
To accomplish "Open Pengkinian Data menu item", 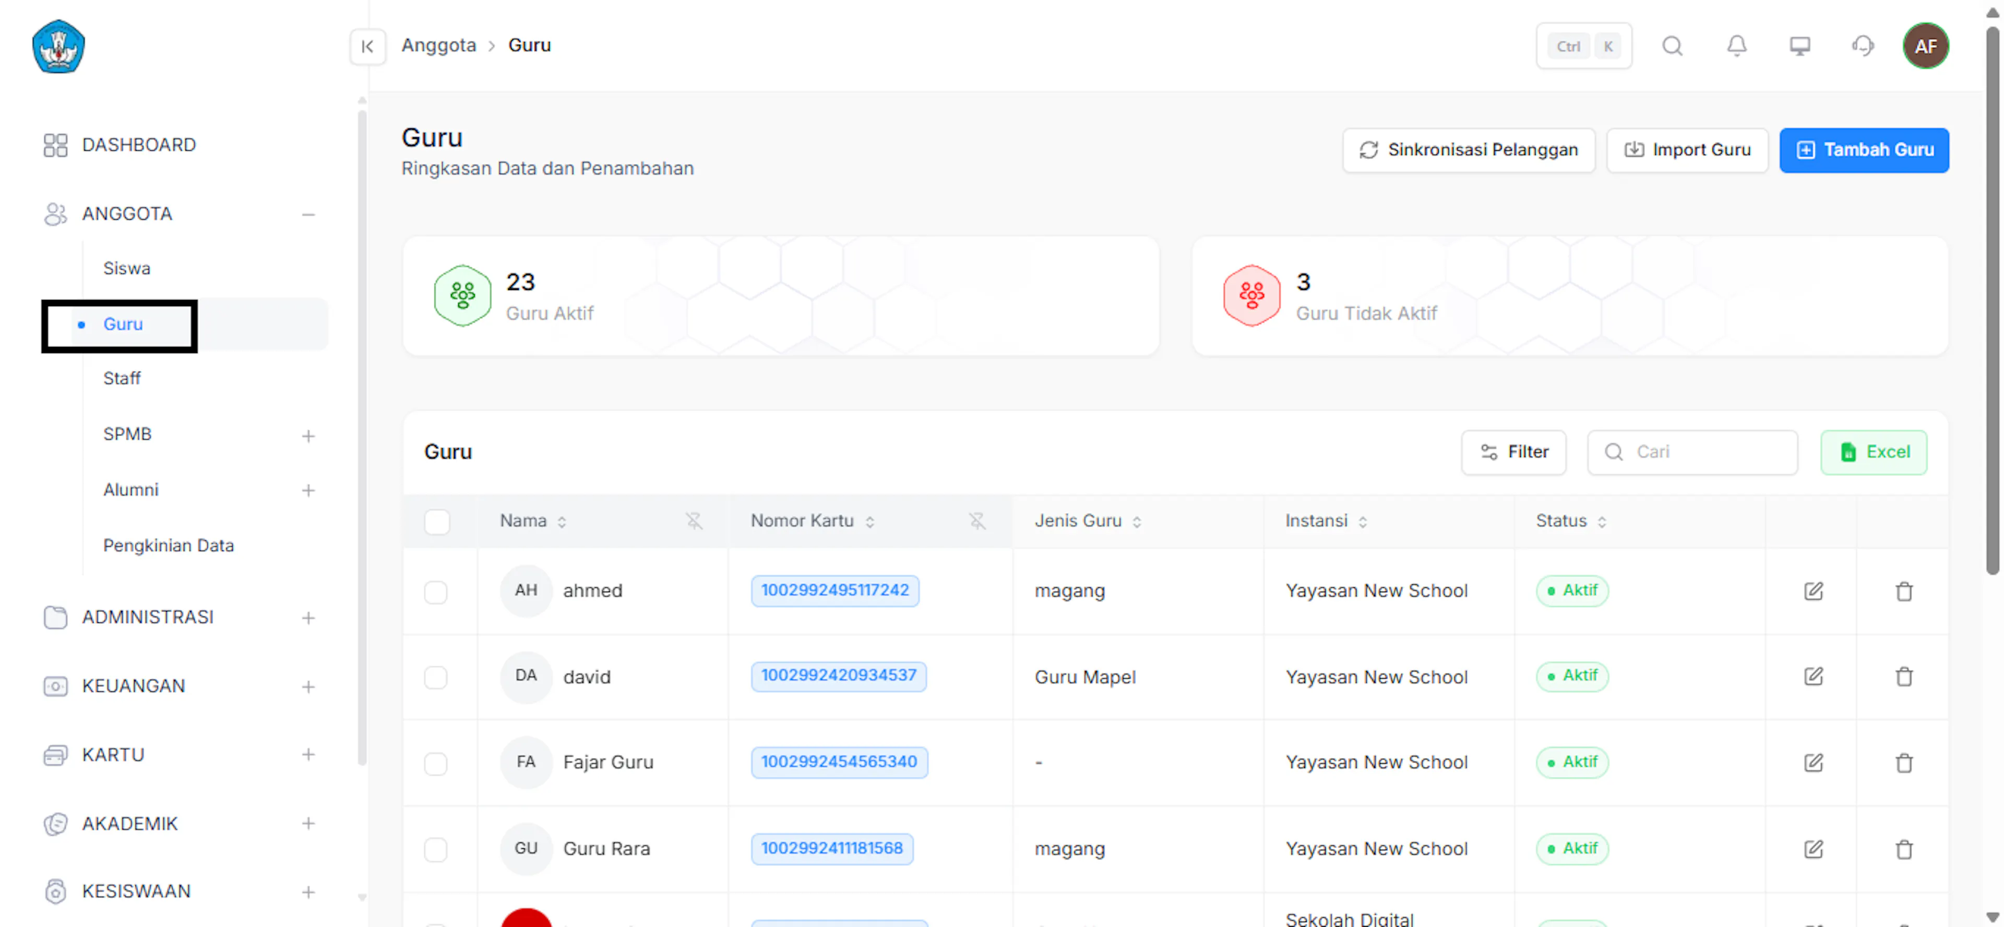I will coord(168,546).
